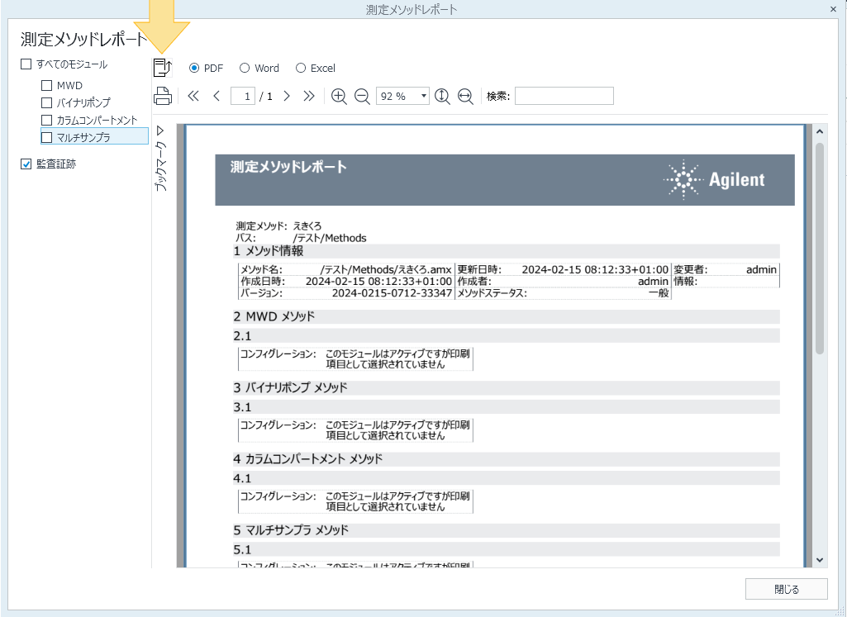Screen dimensions: 847x617
Task: Click the 1 メソッド情報 heading
Action: pyautogui.click(x=269, y=251)
